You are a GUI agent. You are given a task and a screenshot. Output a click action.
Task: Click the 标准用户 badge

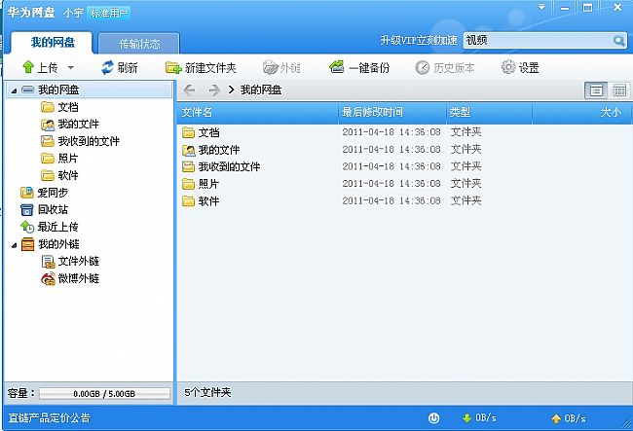coord(109,13)
